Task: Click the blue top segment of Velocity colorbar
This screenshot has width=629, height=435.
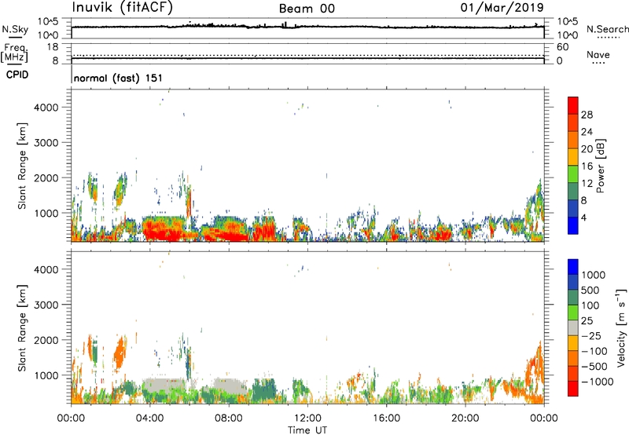Action: 573,267
